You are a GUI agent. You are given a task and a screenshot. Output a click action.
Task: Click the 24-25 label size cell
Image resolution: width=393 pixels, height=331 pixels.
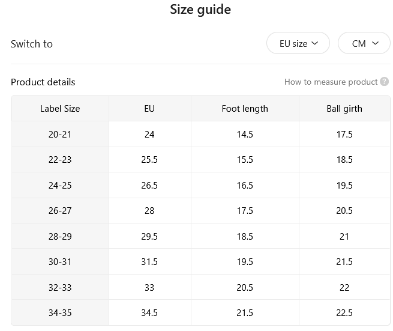click(60, 185)
